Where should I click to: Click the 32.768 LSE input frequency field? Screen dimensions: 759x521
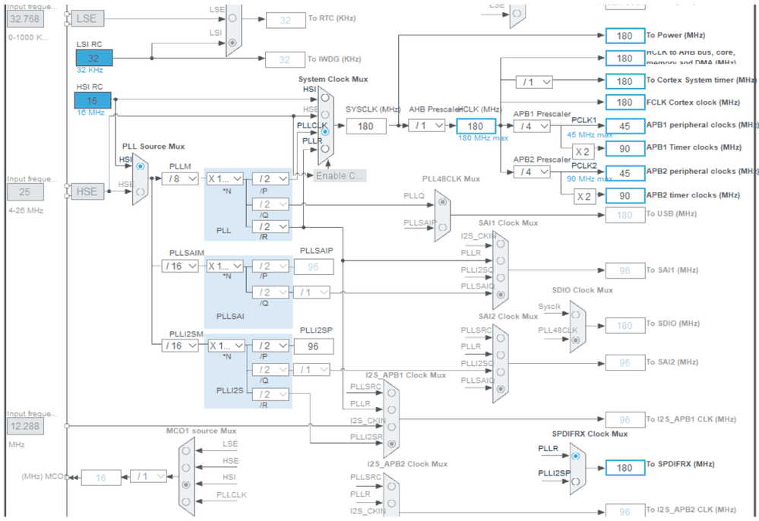point(25,19)
